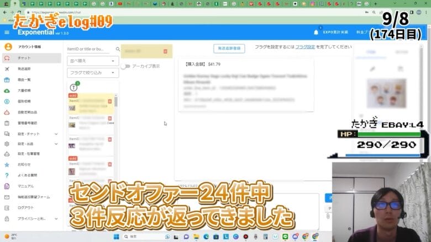
Task: Click the circled T account avatar
Action: pyautogui.click(x=73, y=88)
